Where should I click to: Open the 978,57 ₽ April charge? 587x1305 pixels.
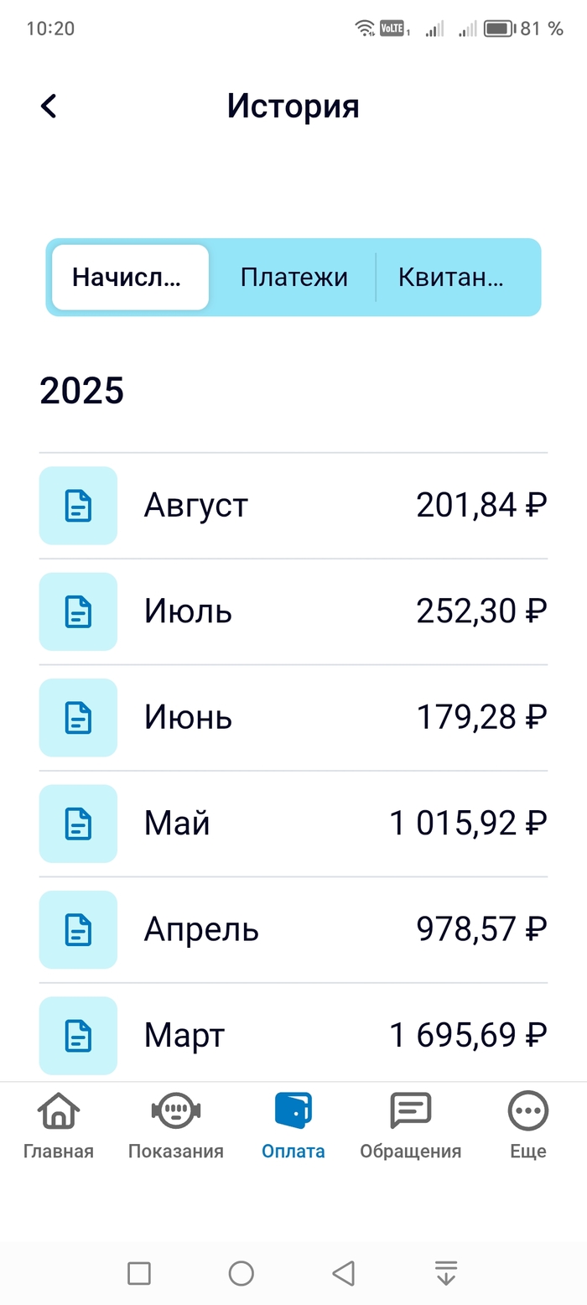click(481, 929)
